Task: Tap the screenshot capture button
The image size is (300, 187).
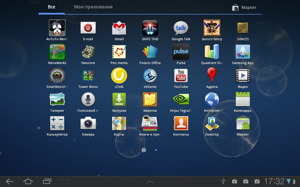Action: (x=65, y=182)
